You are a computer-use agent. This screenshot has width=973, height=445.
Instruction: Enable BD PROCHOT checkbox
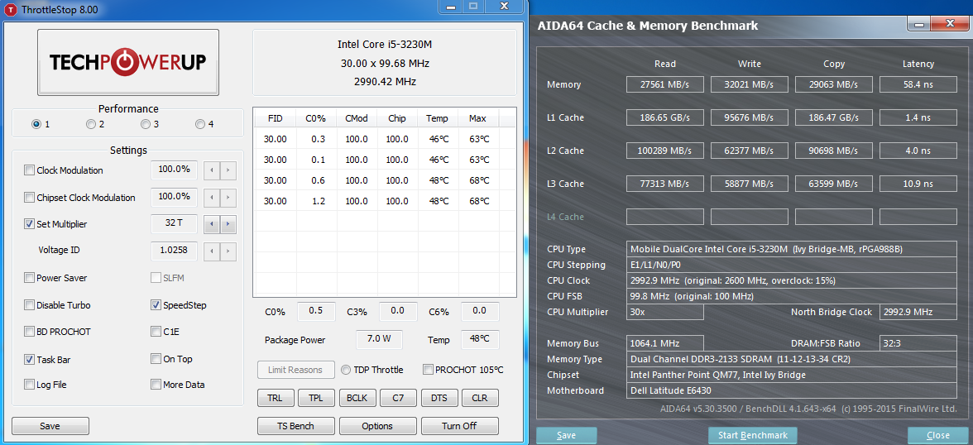29,332
